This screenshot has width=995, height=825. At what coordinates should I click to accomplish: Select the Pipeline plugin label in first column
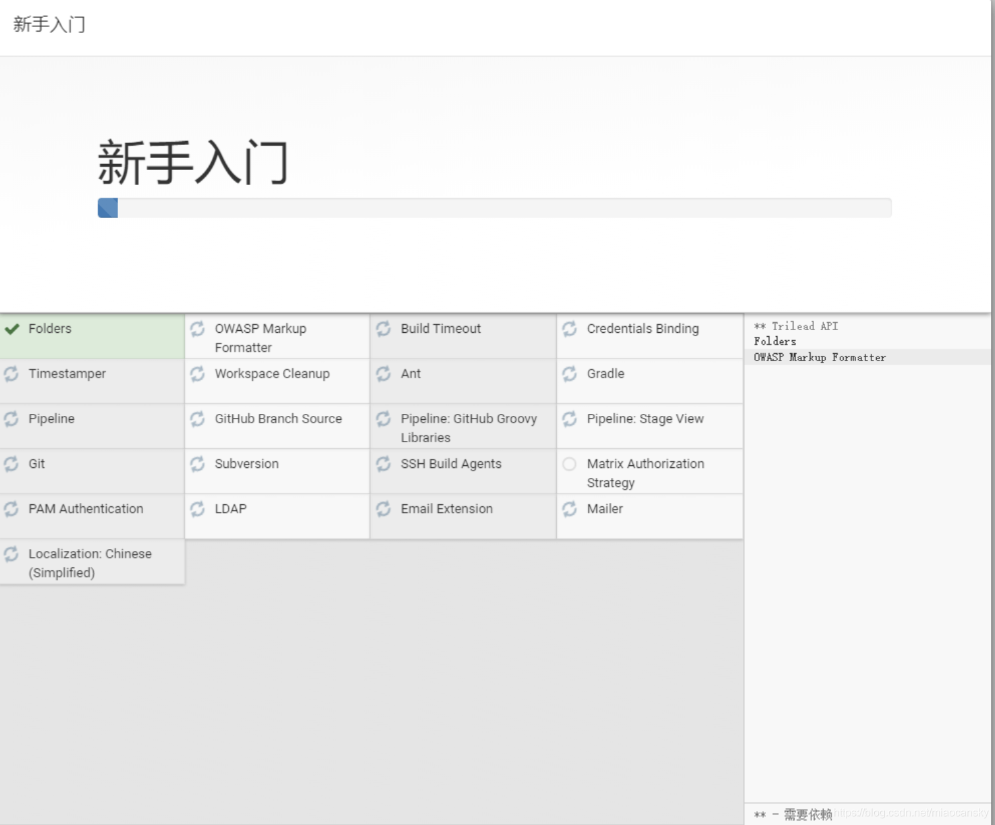(51, 419)
